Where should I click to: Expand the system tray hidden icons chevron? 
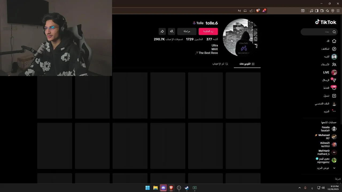[300, 188]
